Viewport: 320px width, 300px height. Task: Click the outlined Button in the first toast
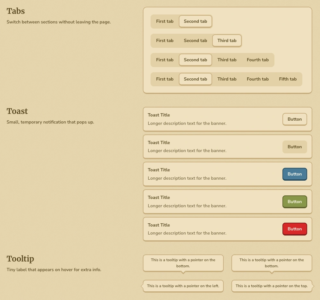295,119
